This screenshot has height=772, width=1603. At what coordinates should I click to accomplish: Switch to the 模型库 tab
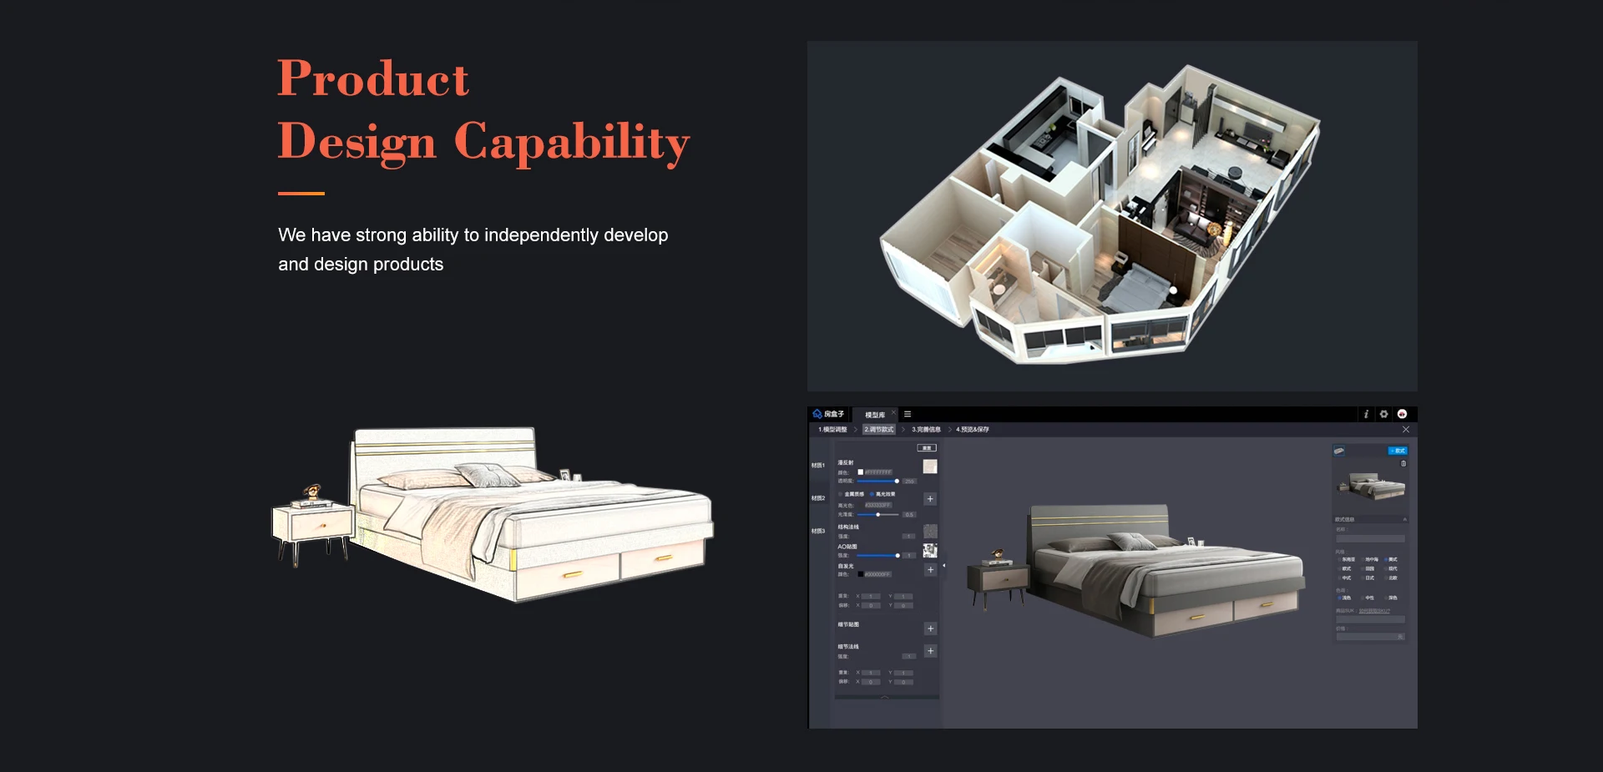coord(874,415)
